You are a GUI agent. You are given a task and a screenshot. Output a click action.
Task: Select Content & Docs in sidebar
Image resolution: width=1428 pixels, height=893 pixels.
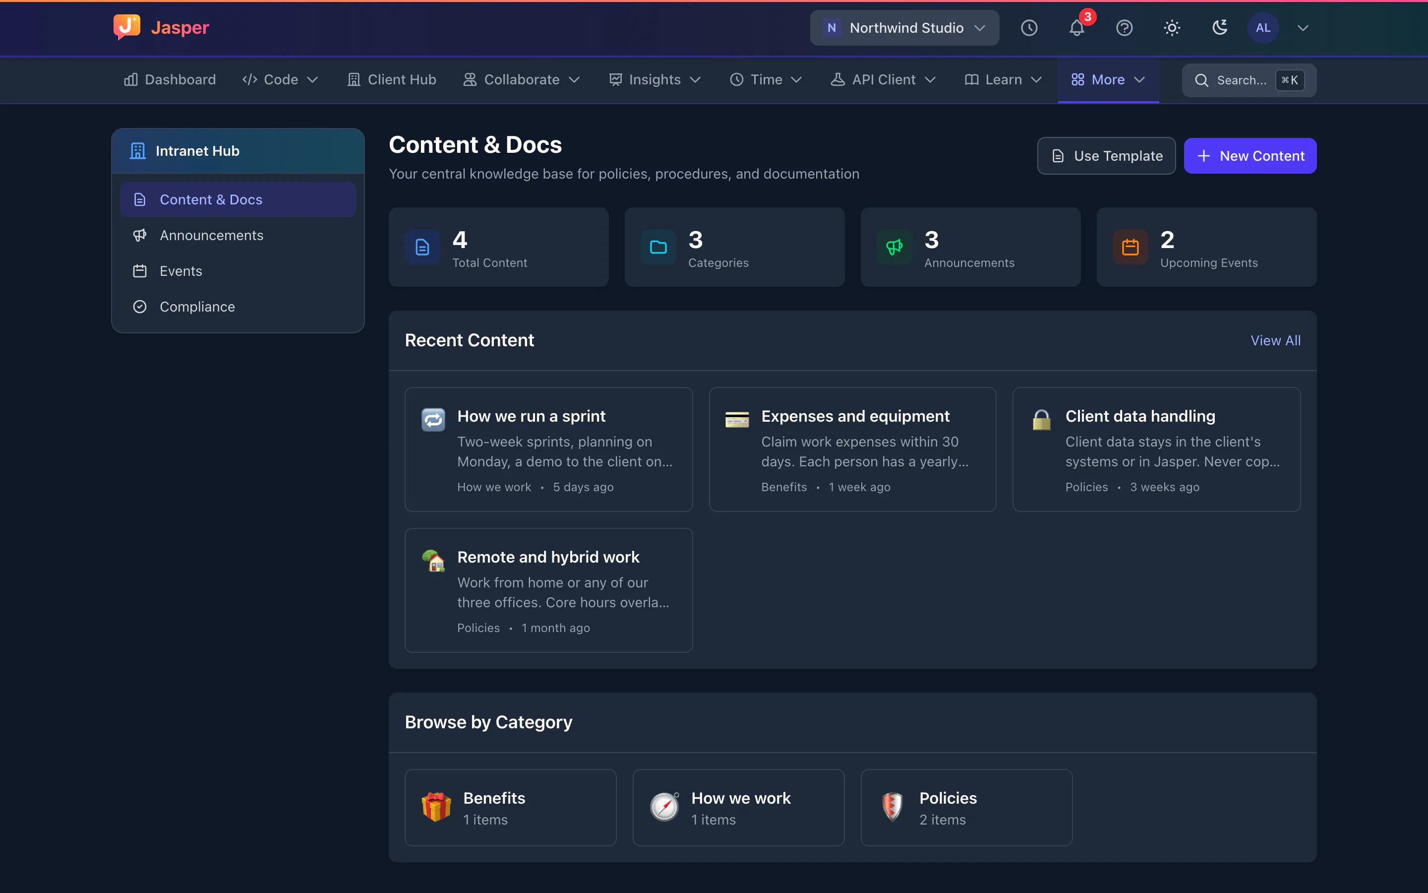238,199
